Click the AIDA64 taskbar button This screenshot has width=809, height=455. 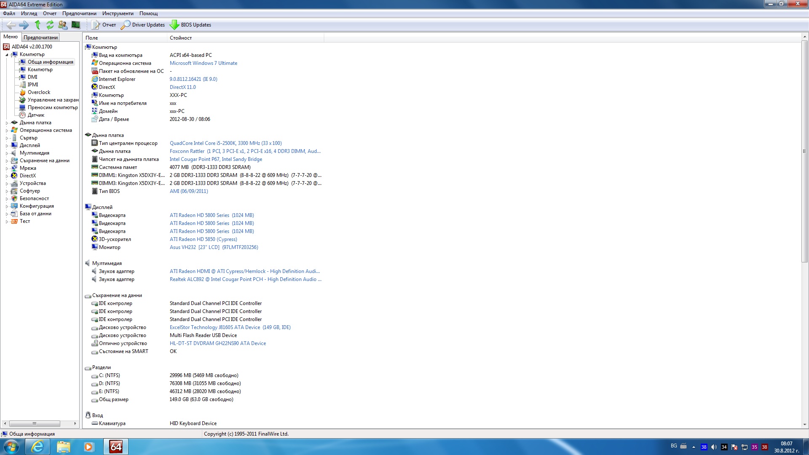pyautogui.click(x=116, y=447)
